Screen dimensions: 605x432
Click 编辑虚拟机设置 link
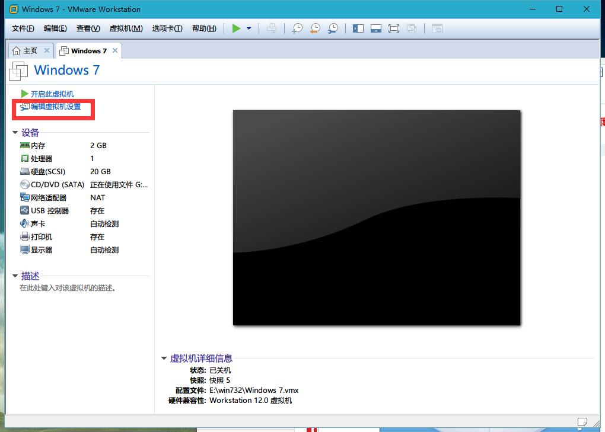coord(56,107)
